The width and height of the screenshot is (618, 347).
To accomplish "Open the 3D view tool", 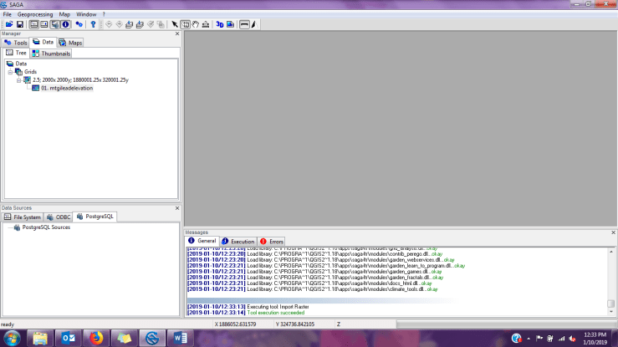I will point(219,24).
